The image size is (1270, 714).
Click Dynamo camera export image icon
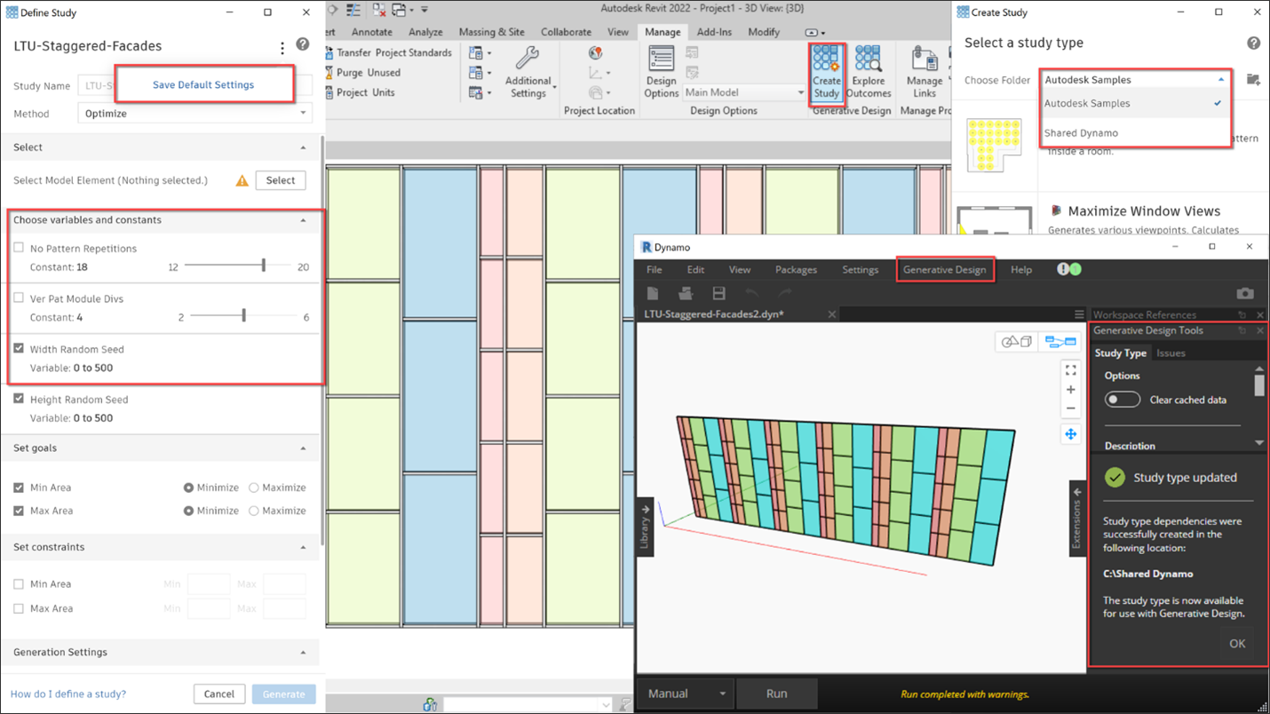coord(1245,293)
